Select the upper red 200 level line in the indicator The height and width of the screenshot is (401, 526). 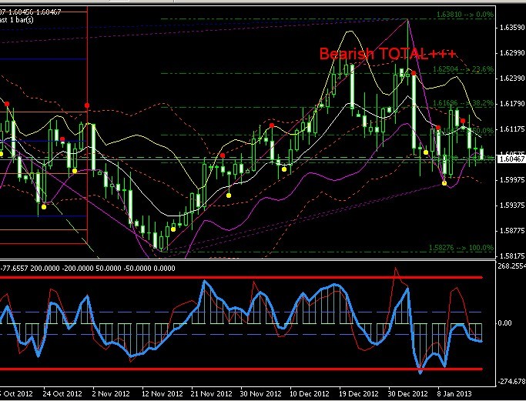point(241,277)
